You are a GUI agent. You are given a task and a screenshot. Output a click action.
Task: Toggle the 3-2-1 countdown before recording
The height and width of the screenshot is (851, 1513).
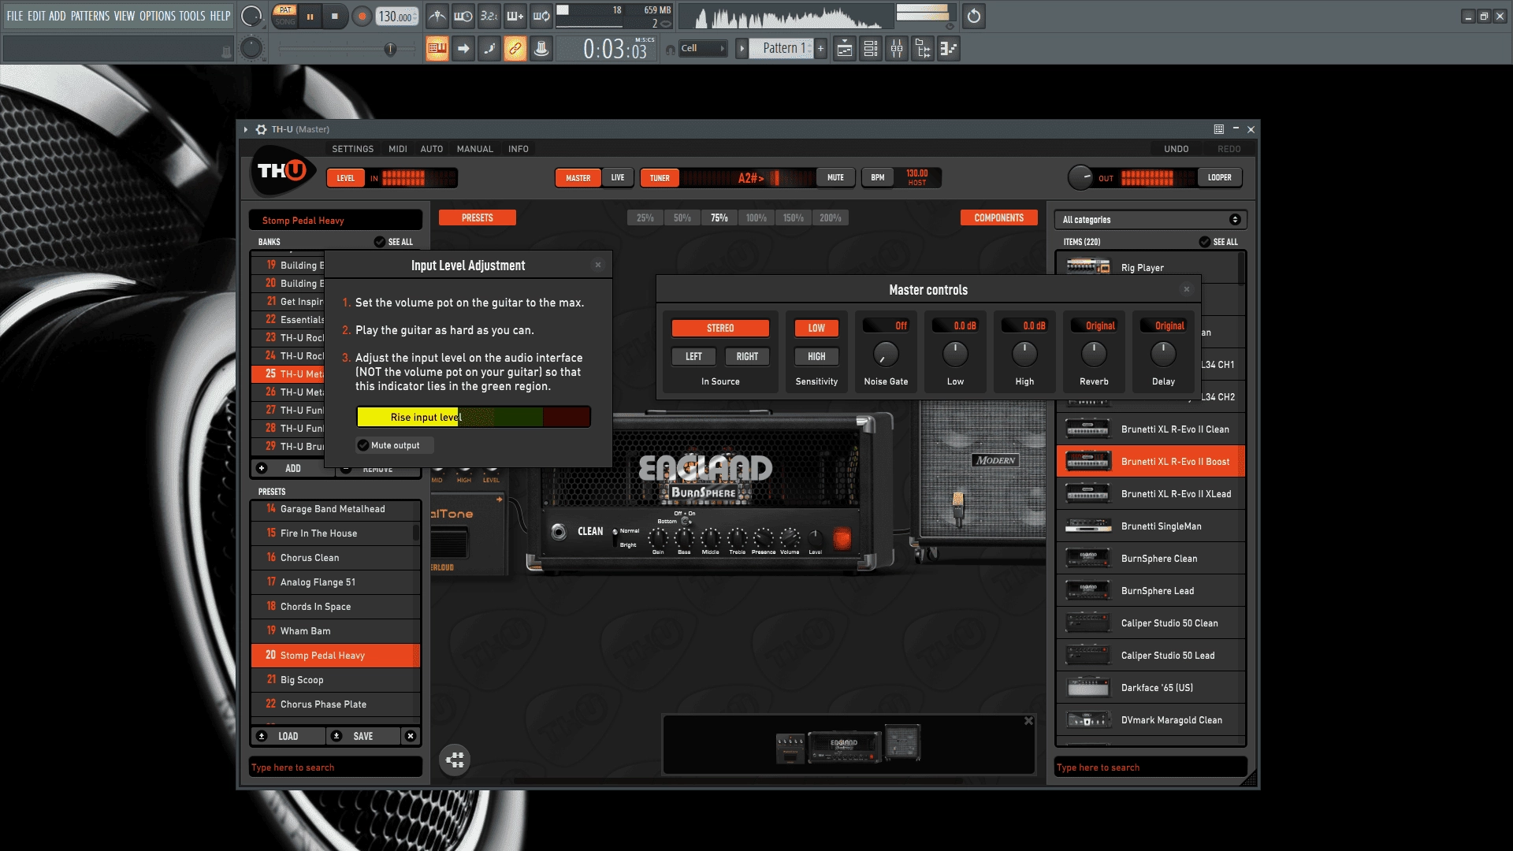[489, 16]
